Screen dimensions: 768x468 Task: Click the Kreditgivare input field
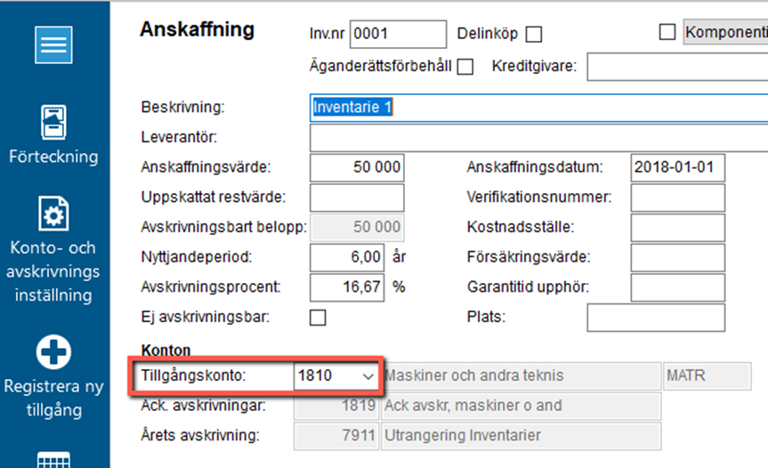click(677, 67)
